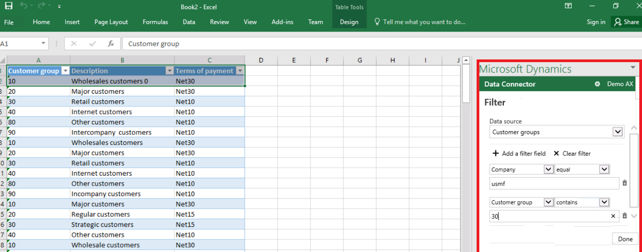Open Terms of payment column filter dropdown
The height and width of the screenshot is (252, 642).
240,71
